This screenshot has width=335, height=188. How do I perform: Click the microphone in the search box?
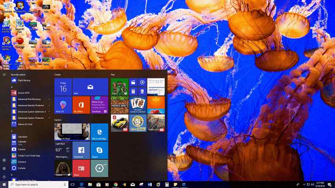tap(65, 184)
